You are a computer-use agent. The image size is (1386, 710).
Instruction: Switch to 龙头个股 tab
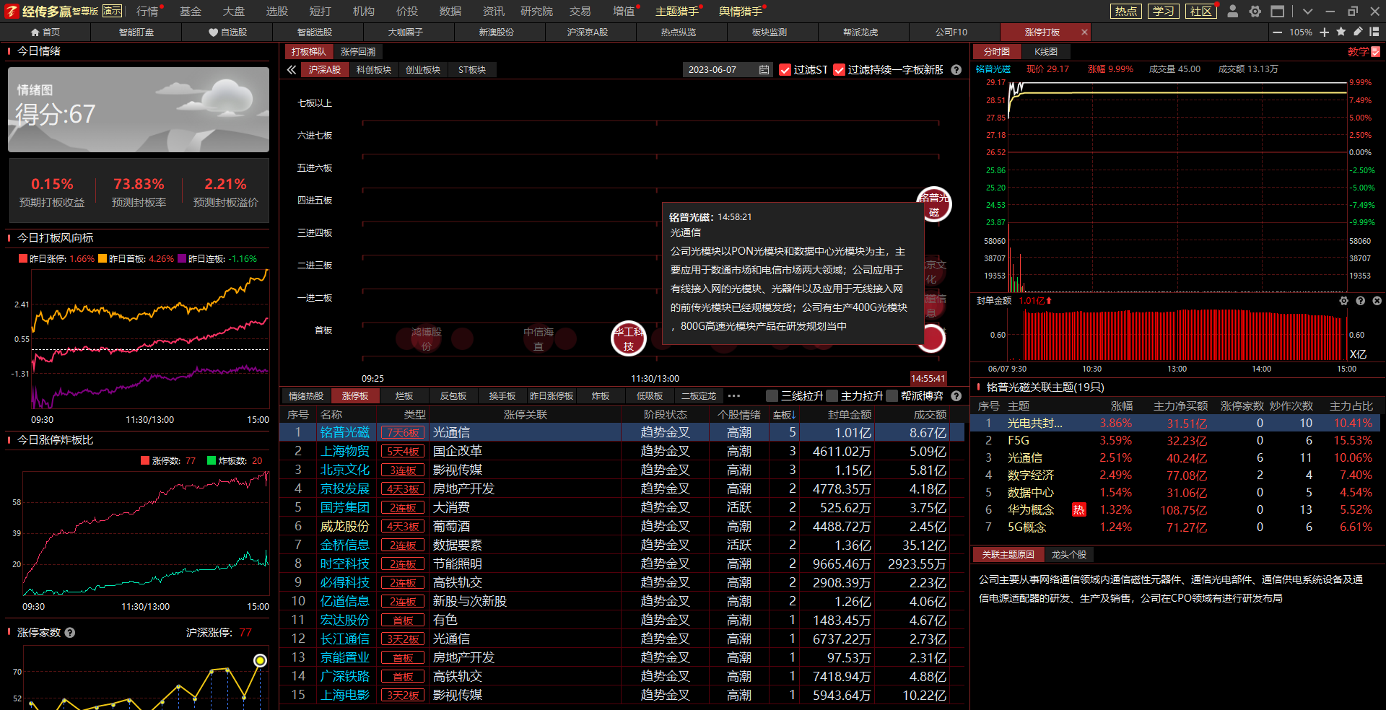[x=1068, y=555]
